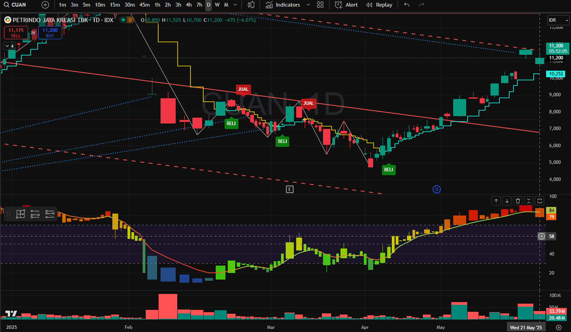The height and width of the screenshot is (332, 571).
Task: Grab the floating drawing toolbar handle dots
Action: pos(9,214)
